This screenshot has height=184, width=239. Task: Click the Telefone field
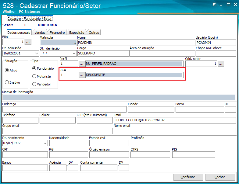pos(20,120)
